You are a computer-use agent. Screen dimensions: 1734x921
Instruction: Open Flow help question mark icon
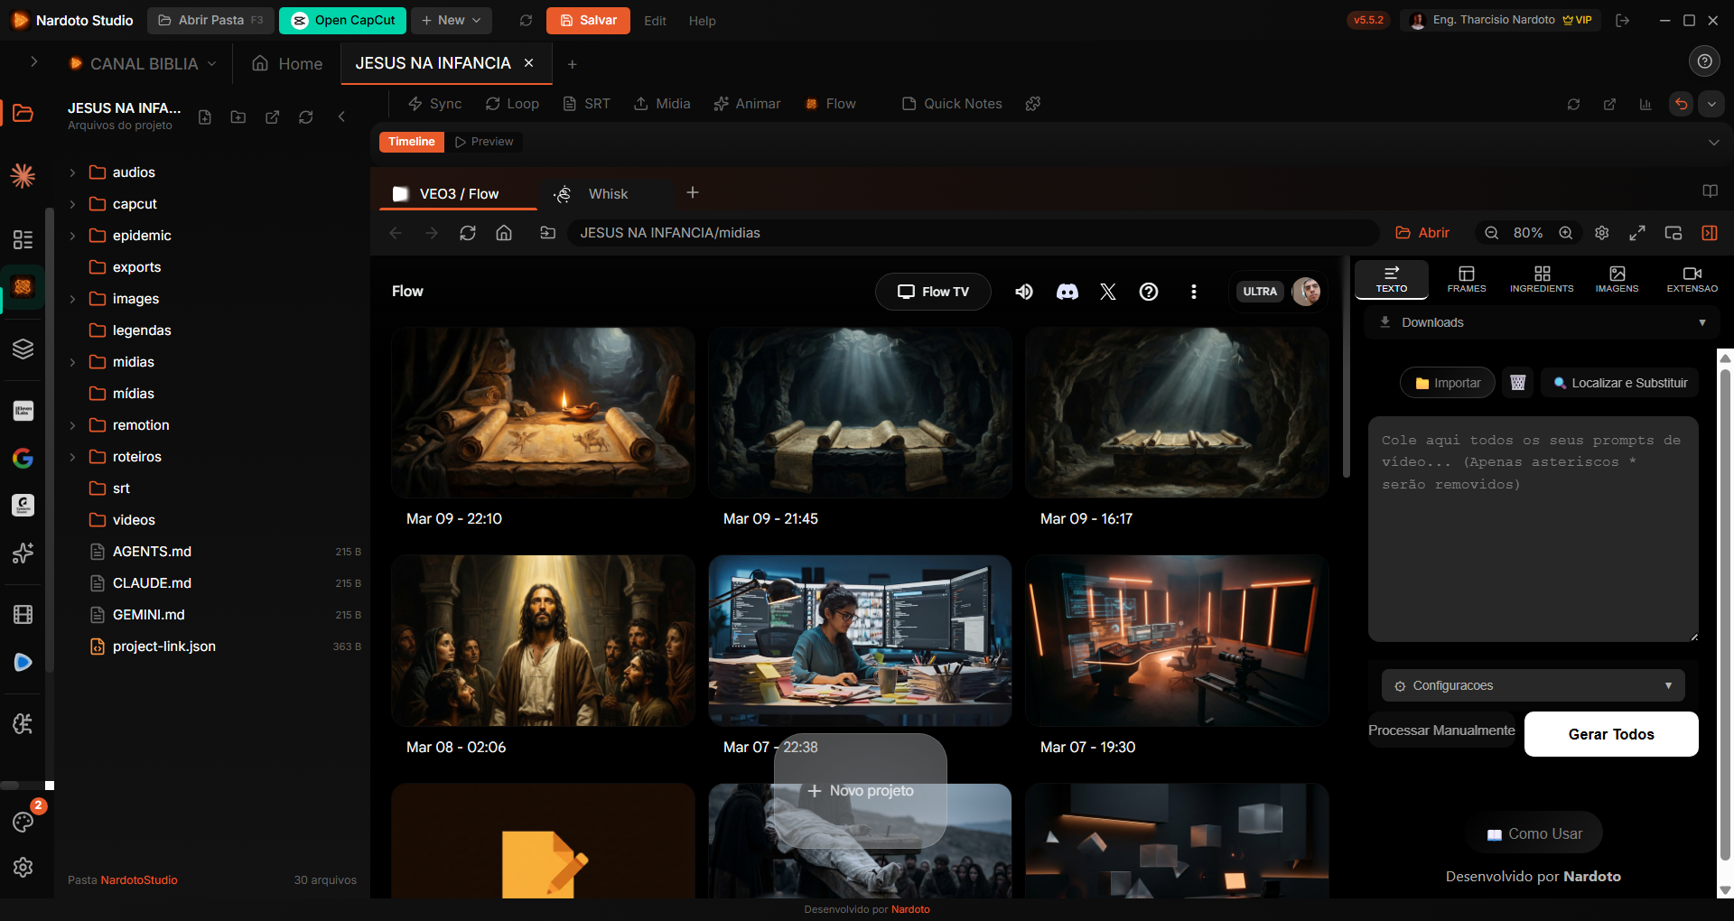pyautogui.click(x=1149, y=292)
